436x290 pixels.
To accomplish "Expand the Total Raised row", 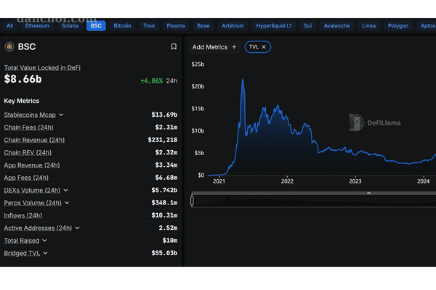I will coord(44,240).
